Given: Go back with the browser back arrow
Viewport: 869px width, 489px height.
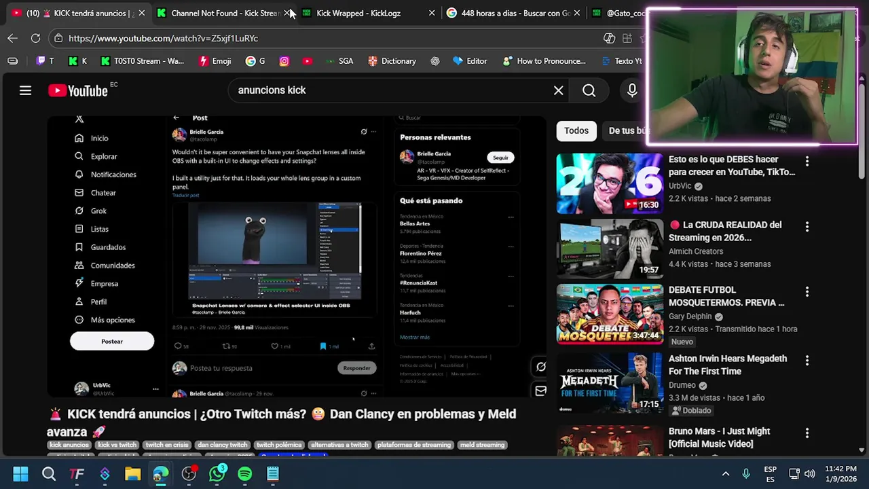Looking at the screenshot, I should (x=12, y=39).
